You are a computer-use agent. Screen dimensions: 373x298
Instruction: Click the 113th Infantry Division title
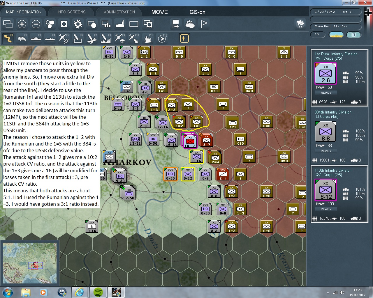tap(333, 170)
